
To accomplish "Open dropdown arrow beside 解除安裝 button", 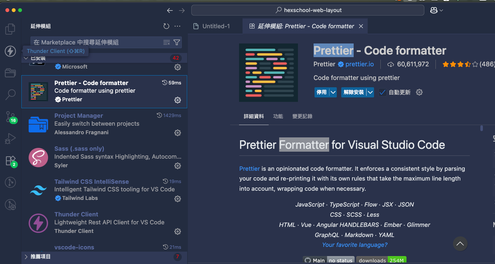I will tap(370, 92).
